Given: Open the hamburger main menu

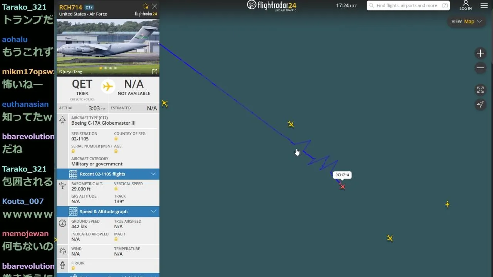Looking at the screenshot, I should (484, 6).
